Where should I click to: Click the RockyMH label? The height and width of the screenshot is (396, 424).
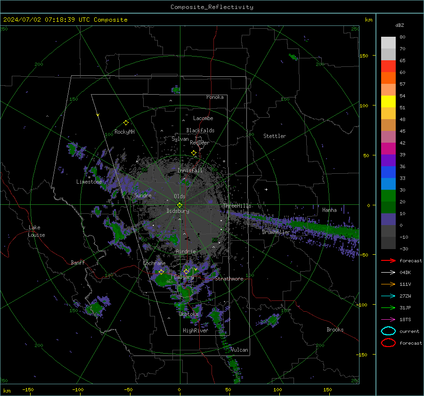click(x=124, y=132)
